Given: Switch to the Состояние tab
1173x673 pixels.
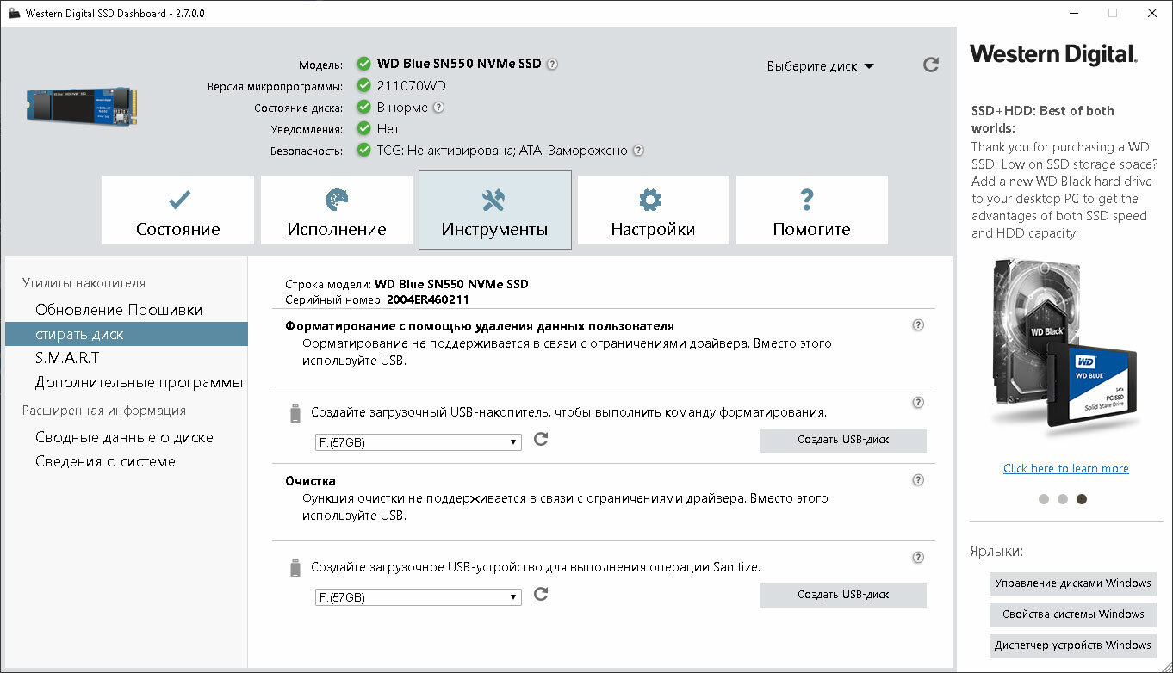Looking at the screenshot, I should click(x=178, y=211).
